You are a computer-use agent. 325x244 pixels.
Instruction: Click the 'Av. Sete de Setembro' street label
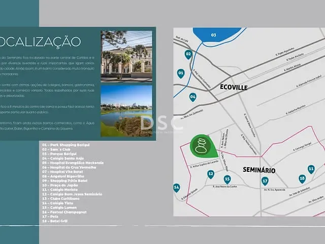coord(300,192)
